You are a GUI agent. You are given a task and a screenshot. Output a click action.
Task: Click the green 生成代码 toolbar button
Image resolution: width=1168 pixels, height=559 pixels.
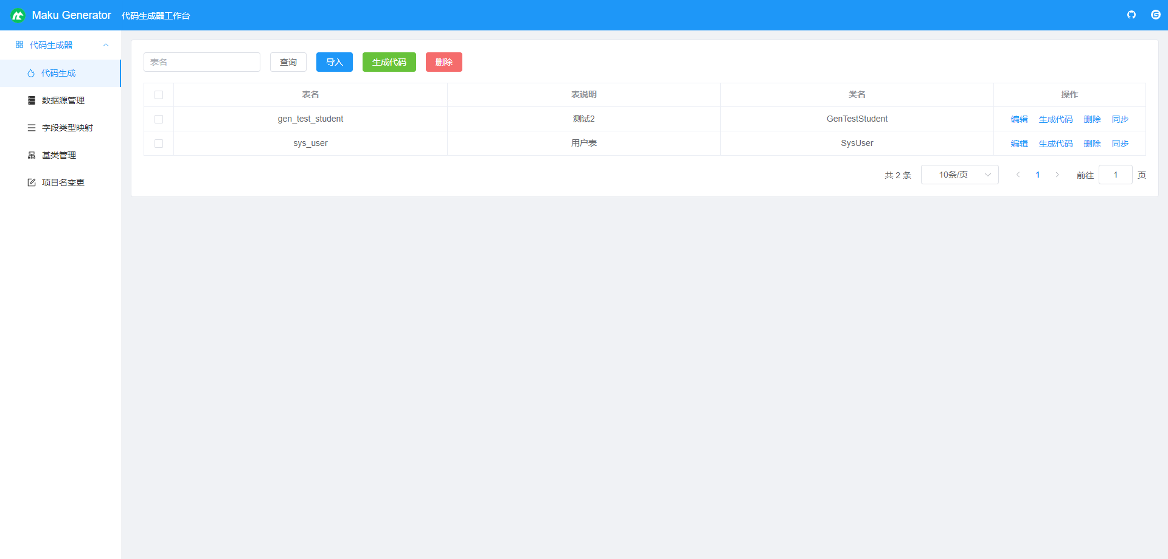tap(389, 62)
